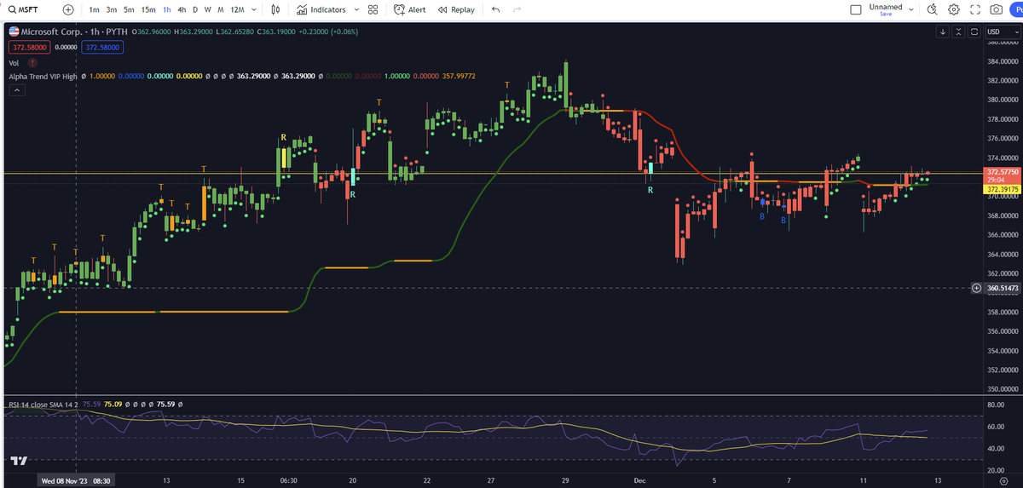
Task: Click the plus icon beside 360.51473 on the price scale
Action: [x=977, y=288]
